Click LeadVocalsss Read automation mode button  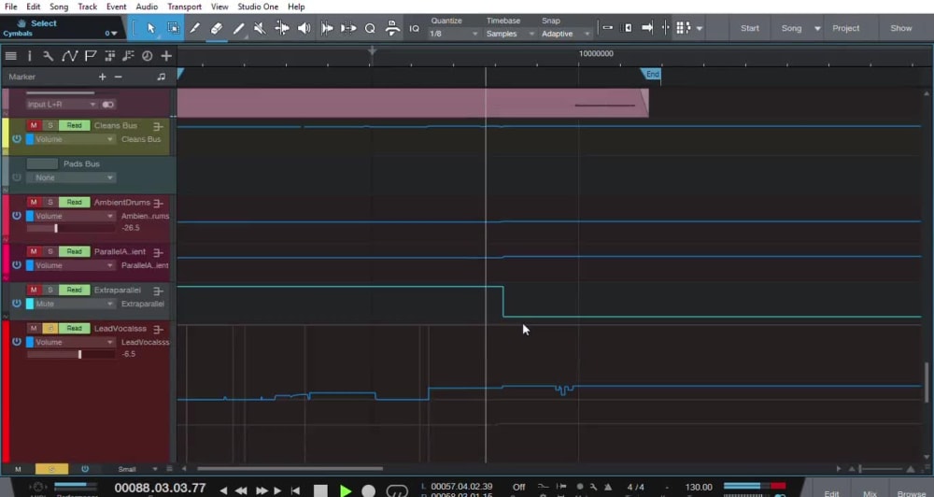74,328
